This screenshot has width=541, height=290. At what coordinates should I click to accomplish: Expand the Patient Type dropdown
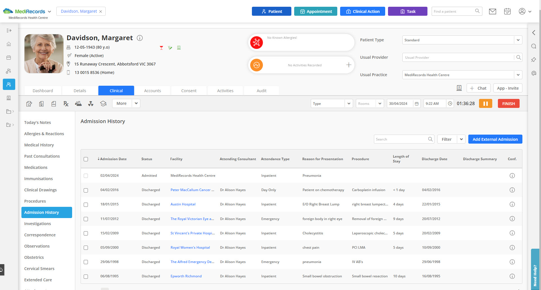(x=518, y=40)
